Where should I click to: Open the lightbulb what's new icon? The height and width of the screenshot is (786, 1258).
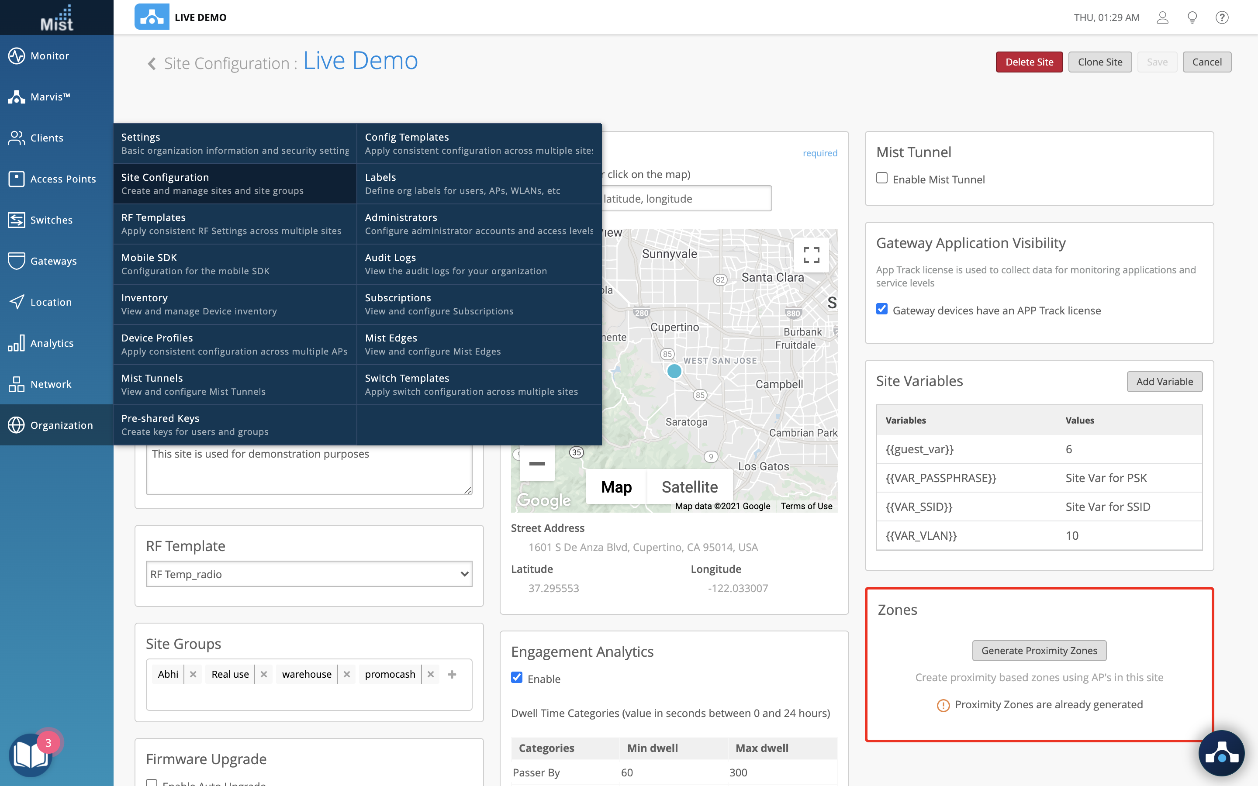pyautogui.click(x=1192, y=17)
